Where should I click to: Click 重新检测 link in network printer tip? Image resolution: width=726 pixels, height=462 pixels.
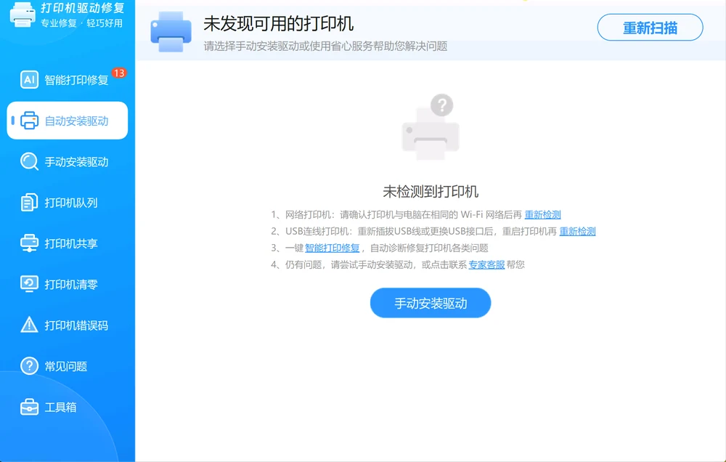(x=542, y=214)
